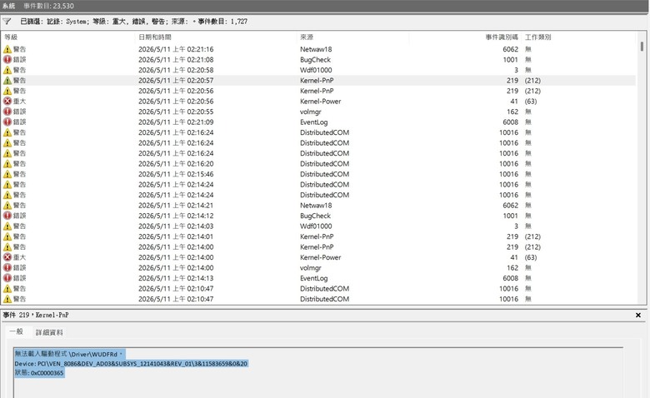Select the BugCheck source at 02:21:08
Image resolution: width=650 pixels, height=398 pixels.
click(316, 60)
